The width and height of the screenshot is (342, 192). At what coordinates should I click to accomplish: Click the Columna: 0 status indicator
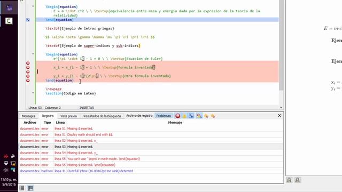(52, 108)
